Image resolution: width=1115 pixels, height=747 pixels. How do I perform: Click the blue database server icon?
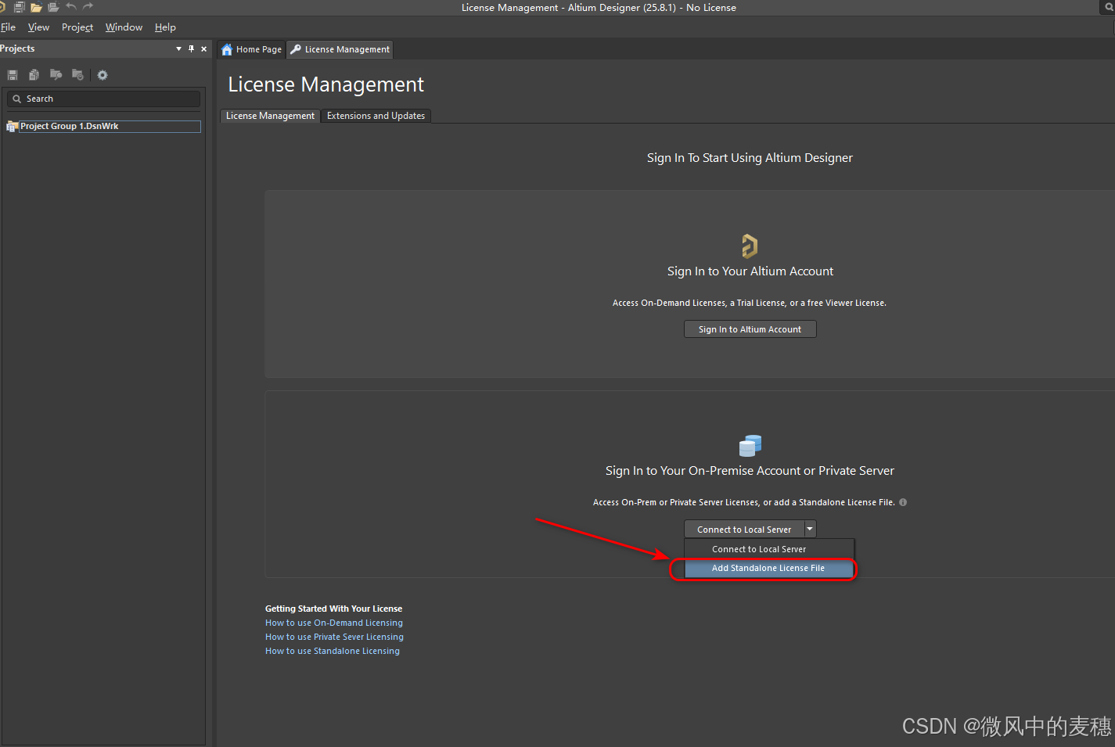[x=750, y=446]
